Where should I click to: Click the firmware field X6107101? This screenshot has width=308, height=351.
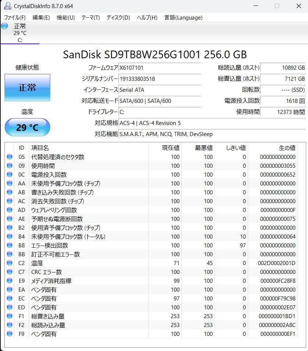159,67
